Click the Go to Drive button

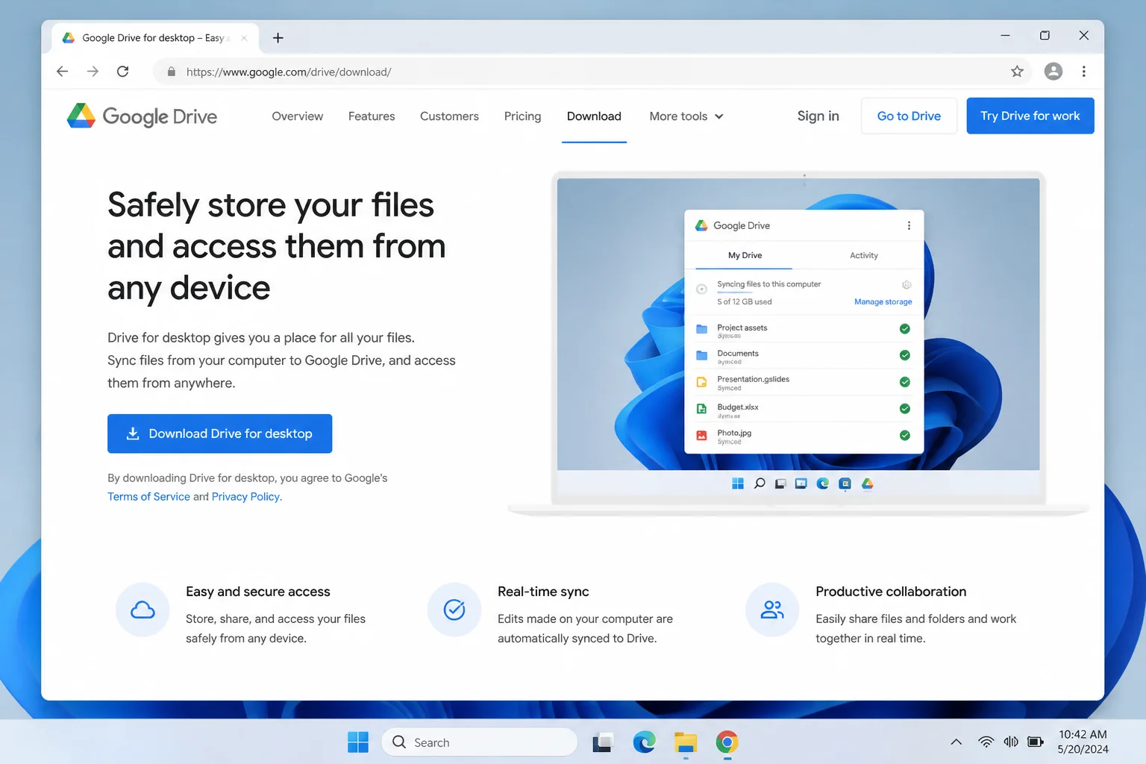909,116
